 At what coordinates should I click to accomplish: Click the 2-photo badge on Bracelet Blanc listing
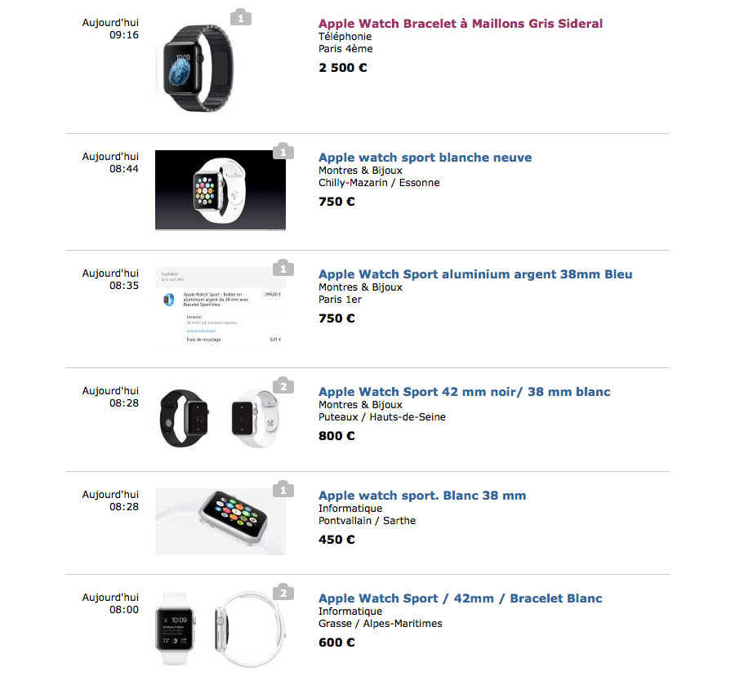coord(283,592)
